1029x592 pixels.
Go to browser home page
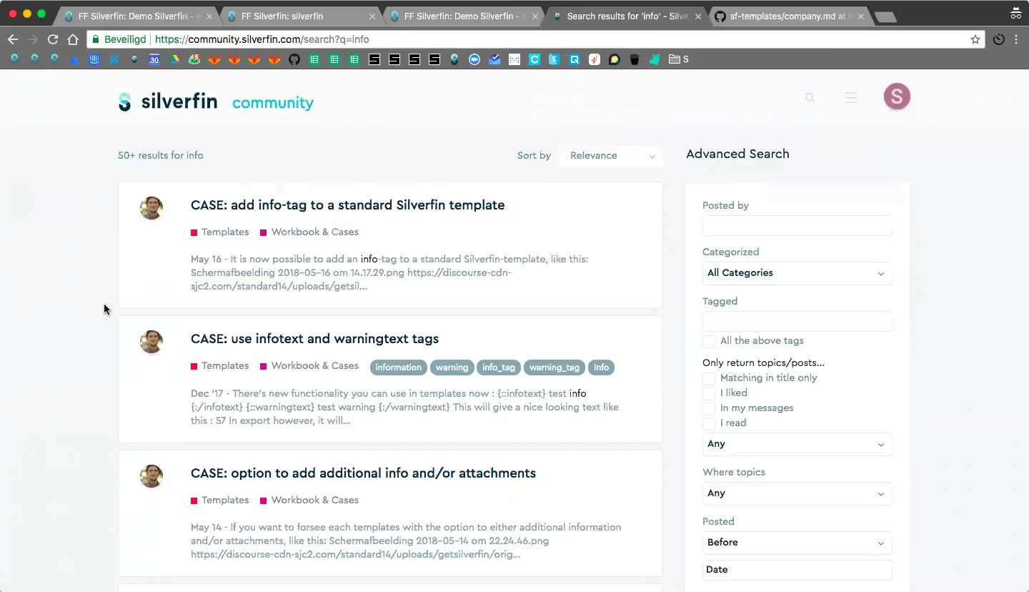coord(73,39)
